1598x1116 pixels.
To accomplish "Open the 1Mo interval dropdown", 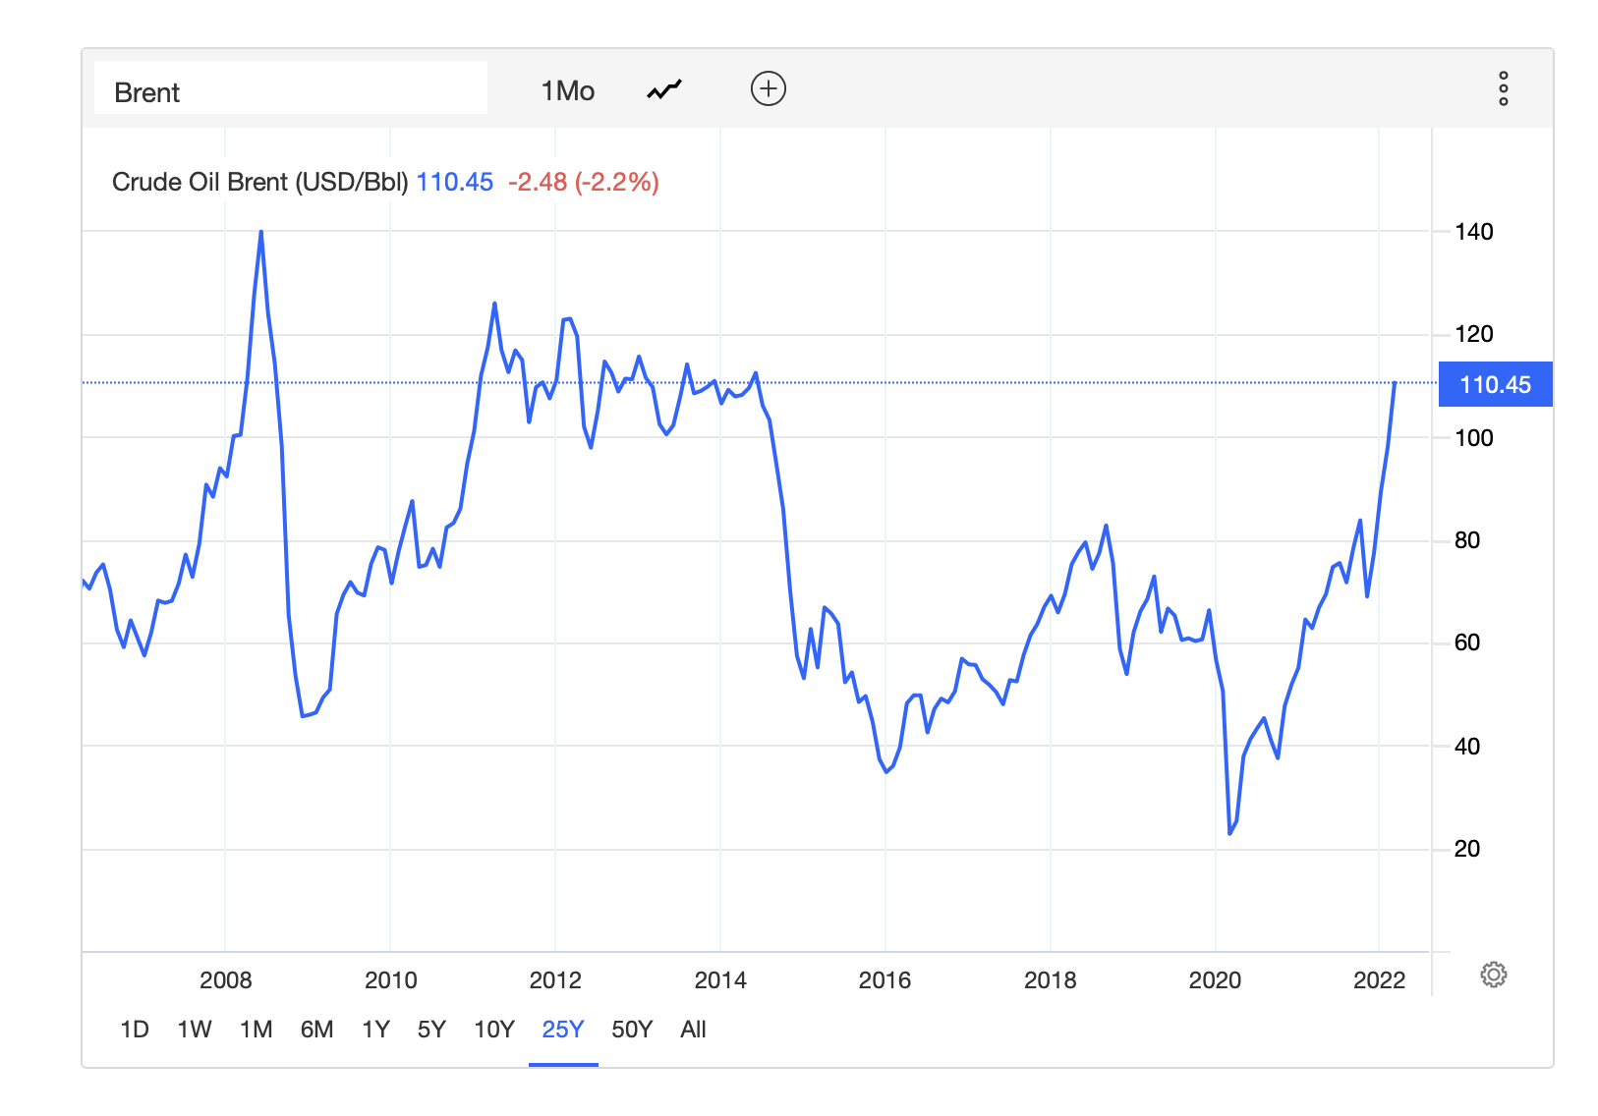I will [x=567, y=91].
